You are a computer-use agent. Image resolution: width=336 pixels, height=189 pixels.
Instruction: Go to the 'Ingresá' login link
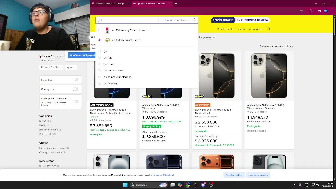(x=241, y=29)
